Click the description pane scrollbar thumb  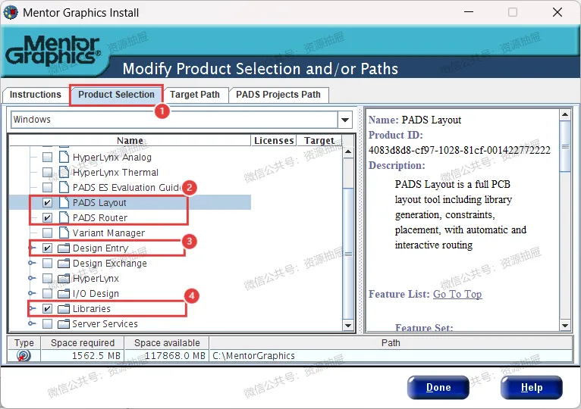click(x=565, y=146)
